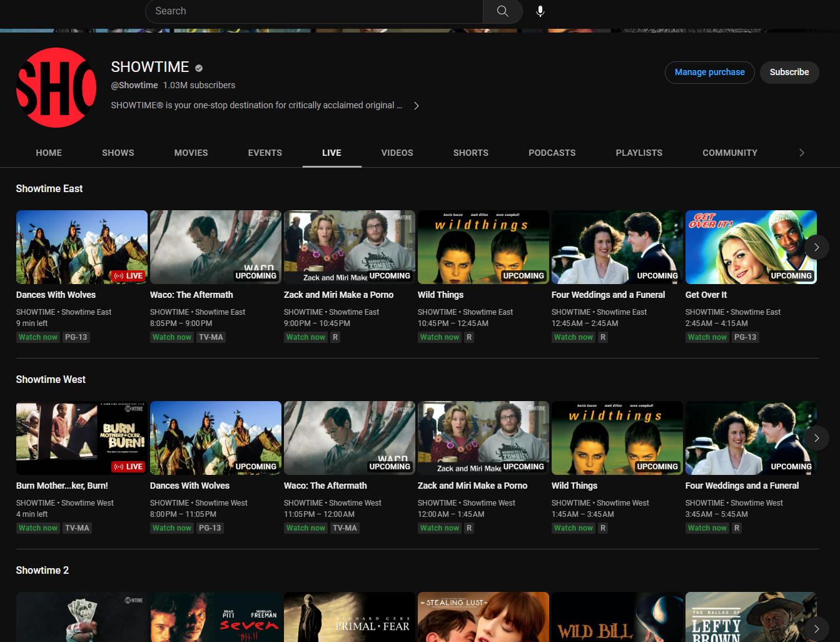The width and height of the screenshot is (840, 642).
Task: Open the Lefty Brown thumbnail in Showtime 2
Action: point(751,617)
